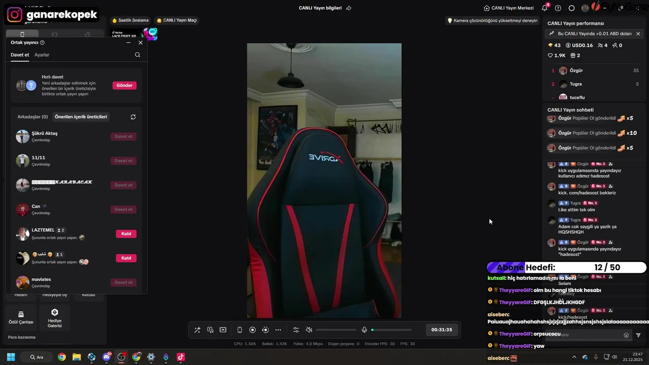Open the Windows Start menu
649x365 pixels.
[11, 357]
